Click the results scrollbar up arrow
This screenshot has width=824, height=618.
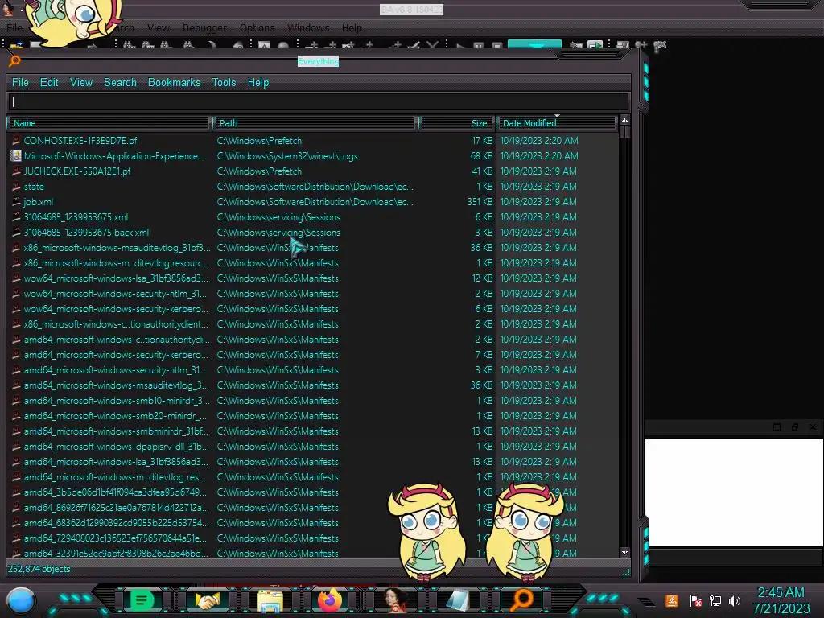coord(624,121)
